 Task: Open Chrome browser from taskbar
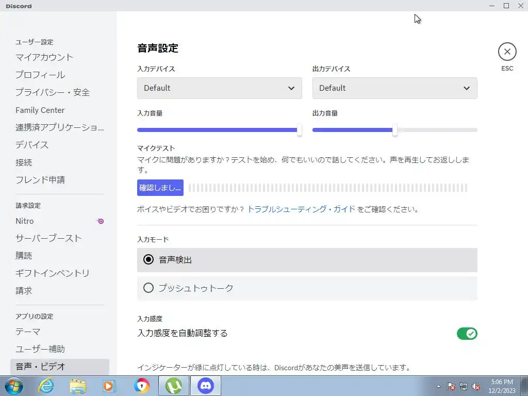tap(141, 386)
